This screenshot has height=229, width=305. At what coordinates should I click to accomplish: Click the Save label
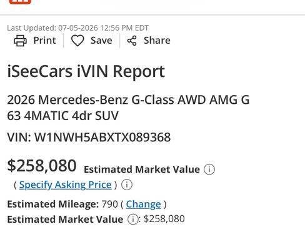[x=101, y=41]
